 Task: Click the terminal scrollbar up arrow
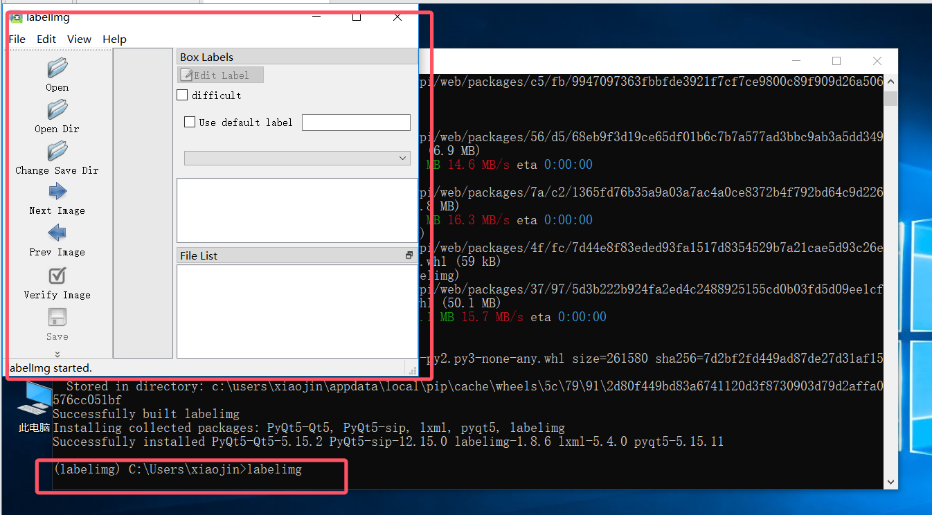[x=890, y=82]
